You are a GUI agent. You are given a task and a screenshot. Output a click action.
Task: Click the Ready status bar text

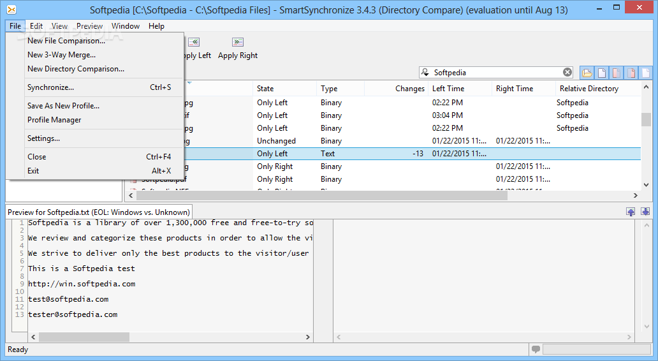[x=18, y=350]
